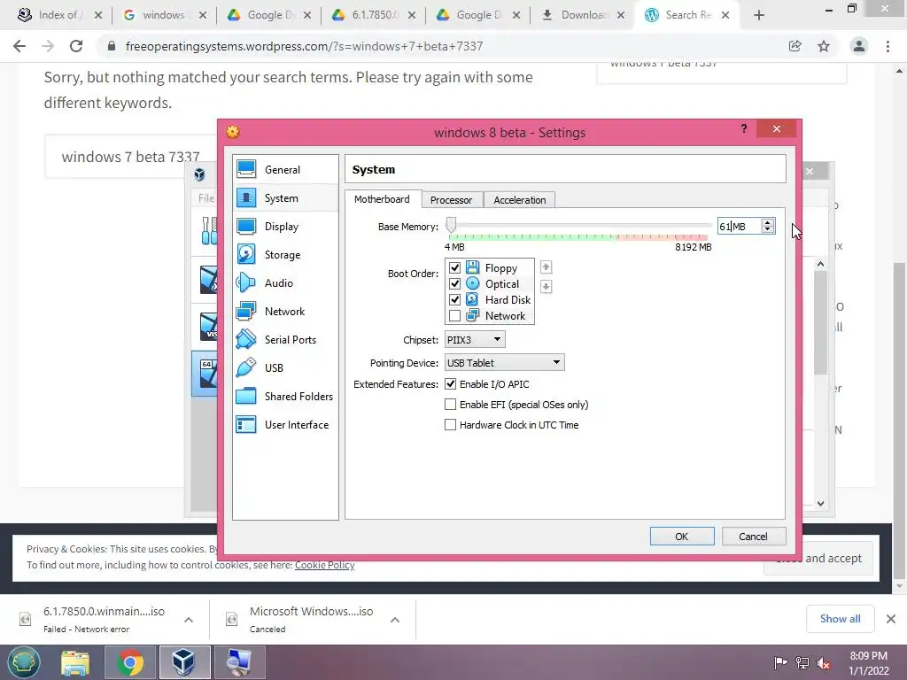Open User Interface settings category
907x680 pixels.
285,424
